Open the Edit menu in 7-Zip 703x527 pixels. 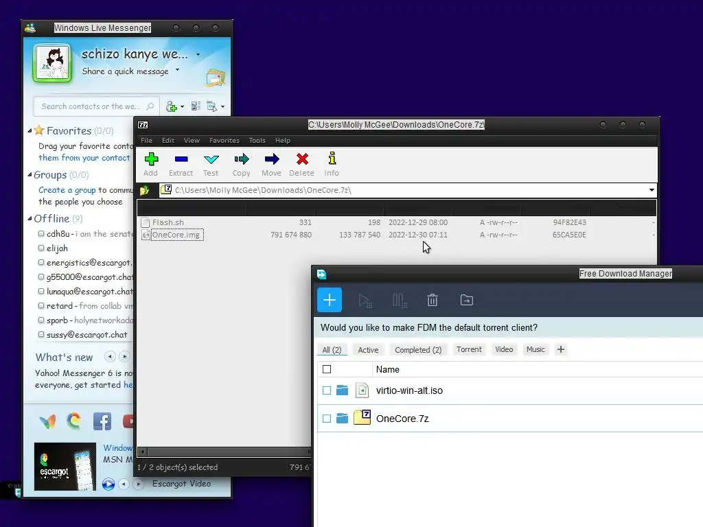168,140
